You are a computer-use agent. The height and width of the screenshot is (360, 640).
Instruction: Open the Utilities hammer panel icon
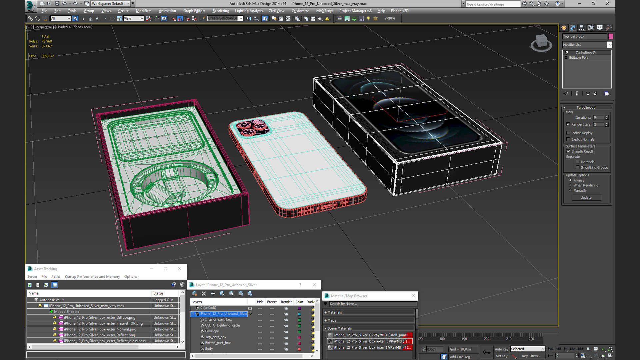(608, 28)
